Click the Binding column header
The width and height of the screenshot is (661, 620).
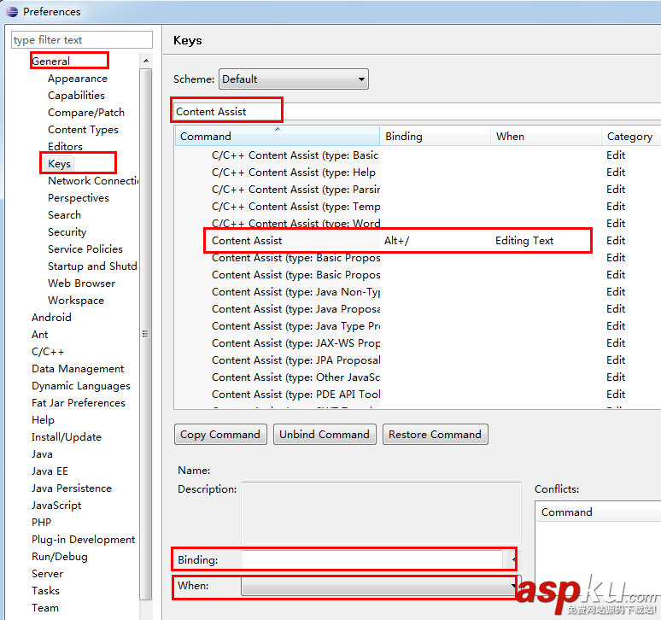[x=436, y=137]
